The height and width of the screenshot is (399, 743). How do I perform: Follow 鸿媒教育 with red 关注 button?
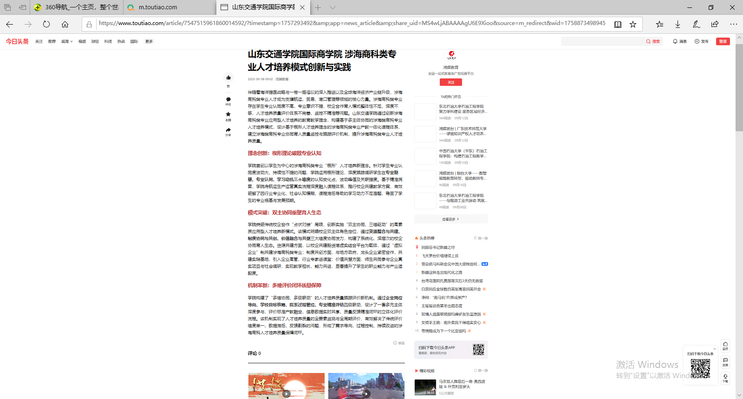(x=450, y=82)
